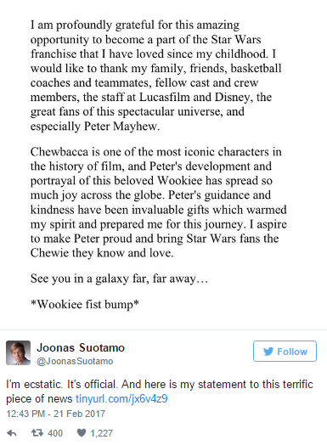327x445 pixels.
Task: Follow Joonas Suotamo via the Follow text
Action: (292, 352)
